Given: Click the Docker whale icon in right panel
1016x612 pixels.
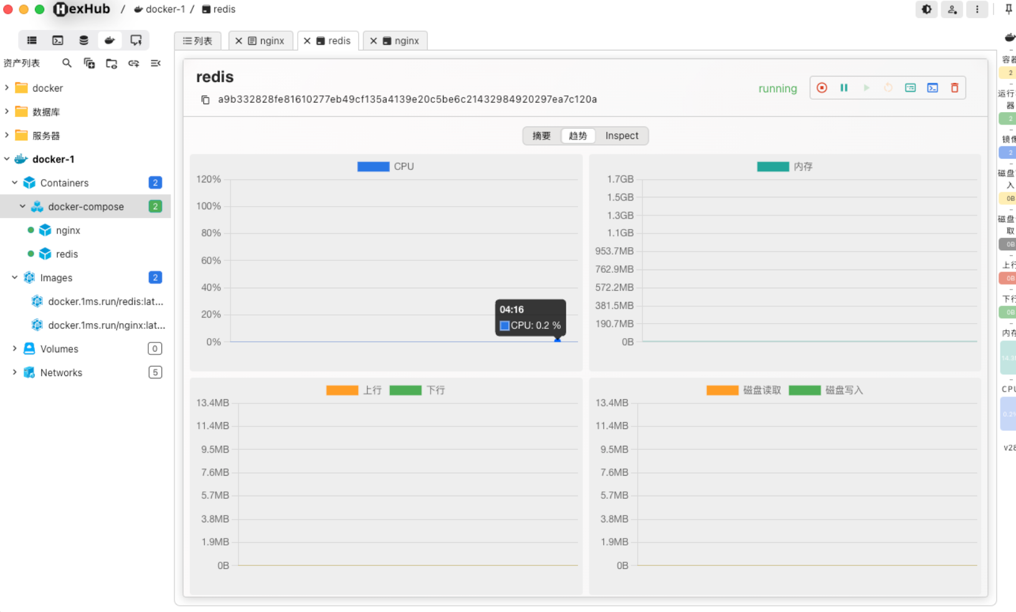Looking at the screenshot, I should 1010,37.
